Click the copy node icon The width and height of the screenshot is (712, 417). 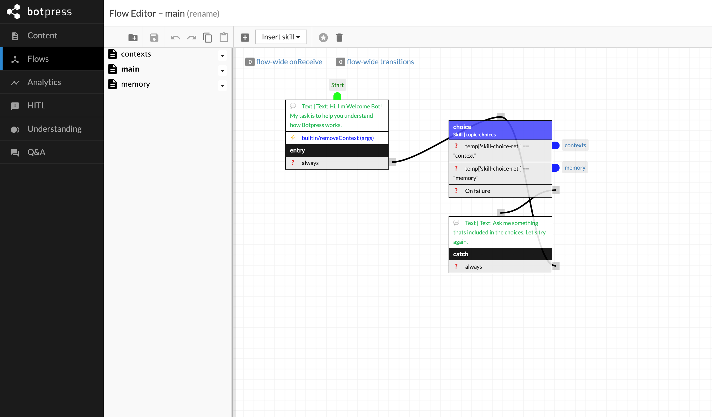point(207,37)
